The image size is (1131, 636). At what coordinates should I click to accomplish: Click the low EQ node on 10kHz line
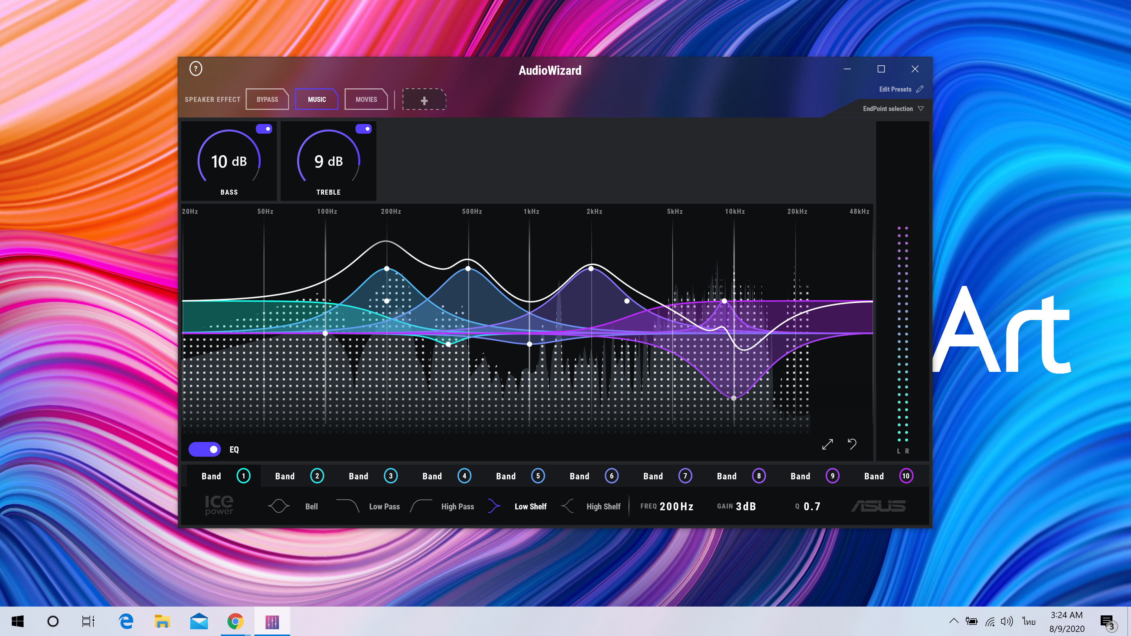point(734,398)
